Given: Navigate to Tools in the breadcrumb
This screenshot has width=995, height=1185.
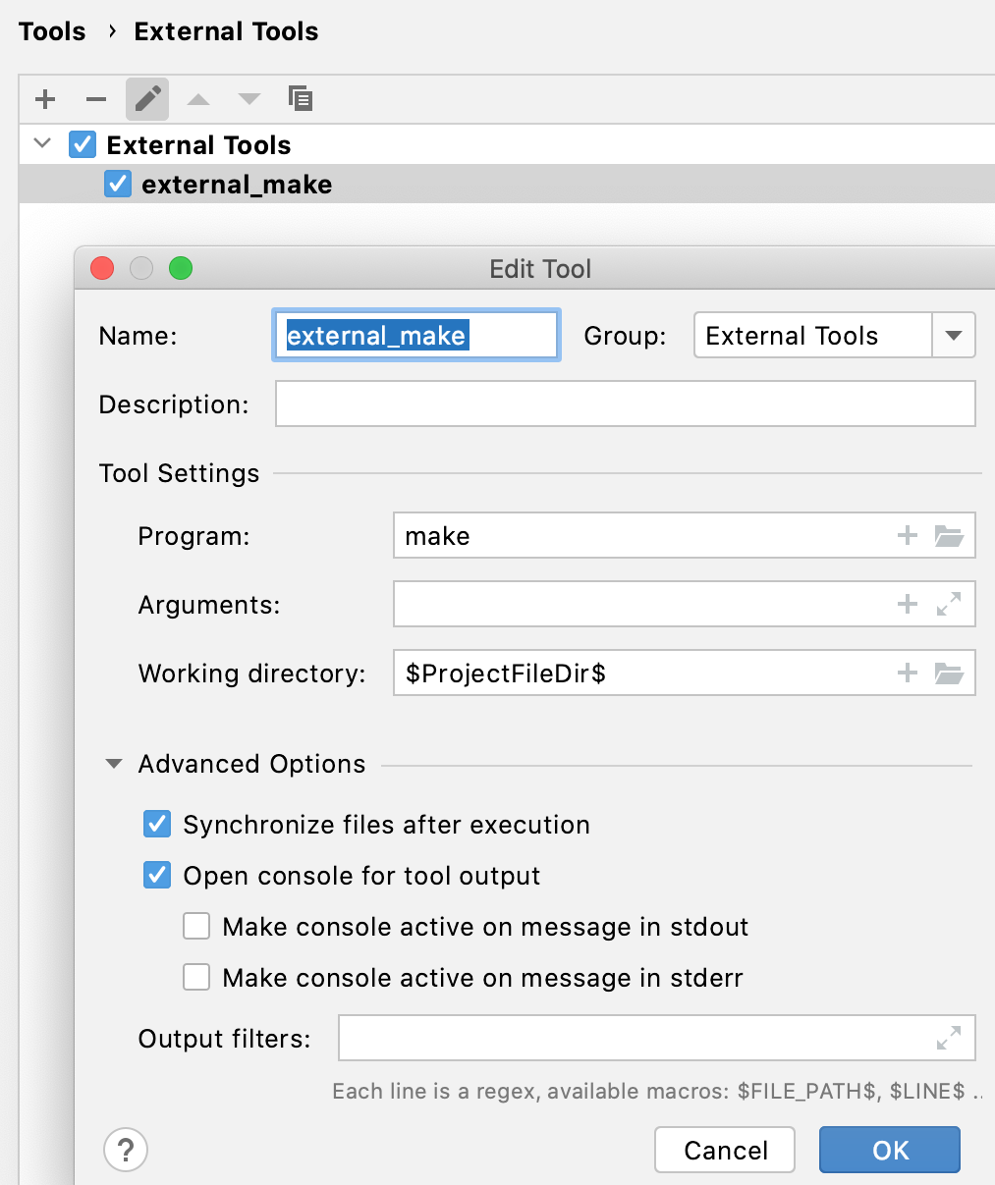Looking at the screenshot, I should pos(51,30).
